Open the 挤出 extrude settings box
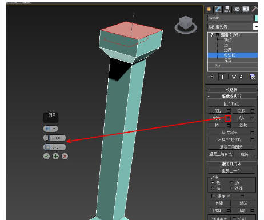264x220 pixels. pyautogui.click(x=228, y=111)
